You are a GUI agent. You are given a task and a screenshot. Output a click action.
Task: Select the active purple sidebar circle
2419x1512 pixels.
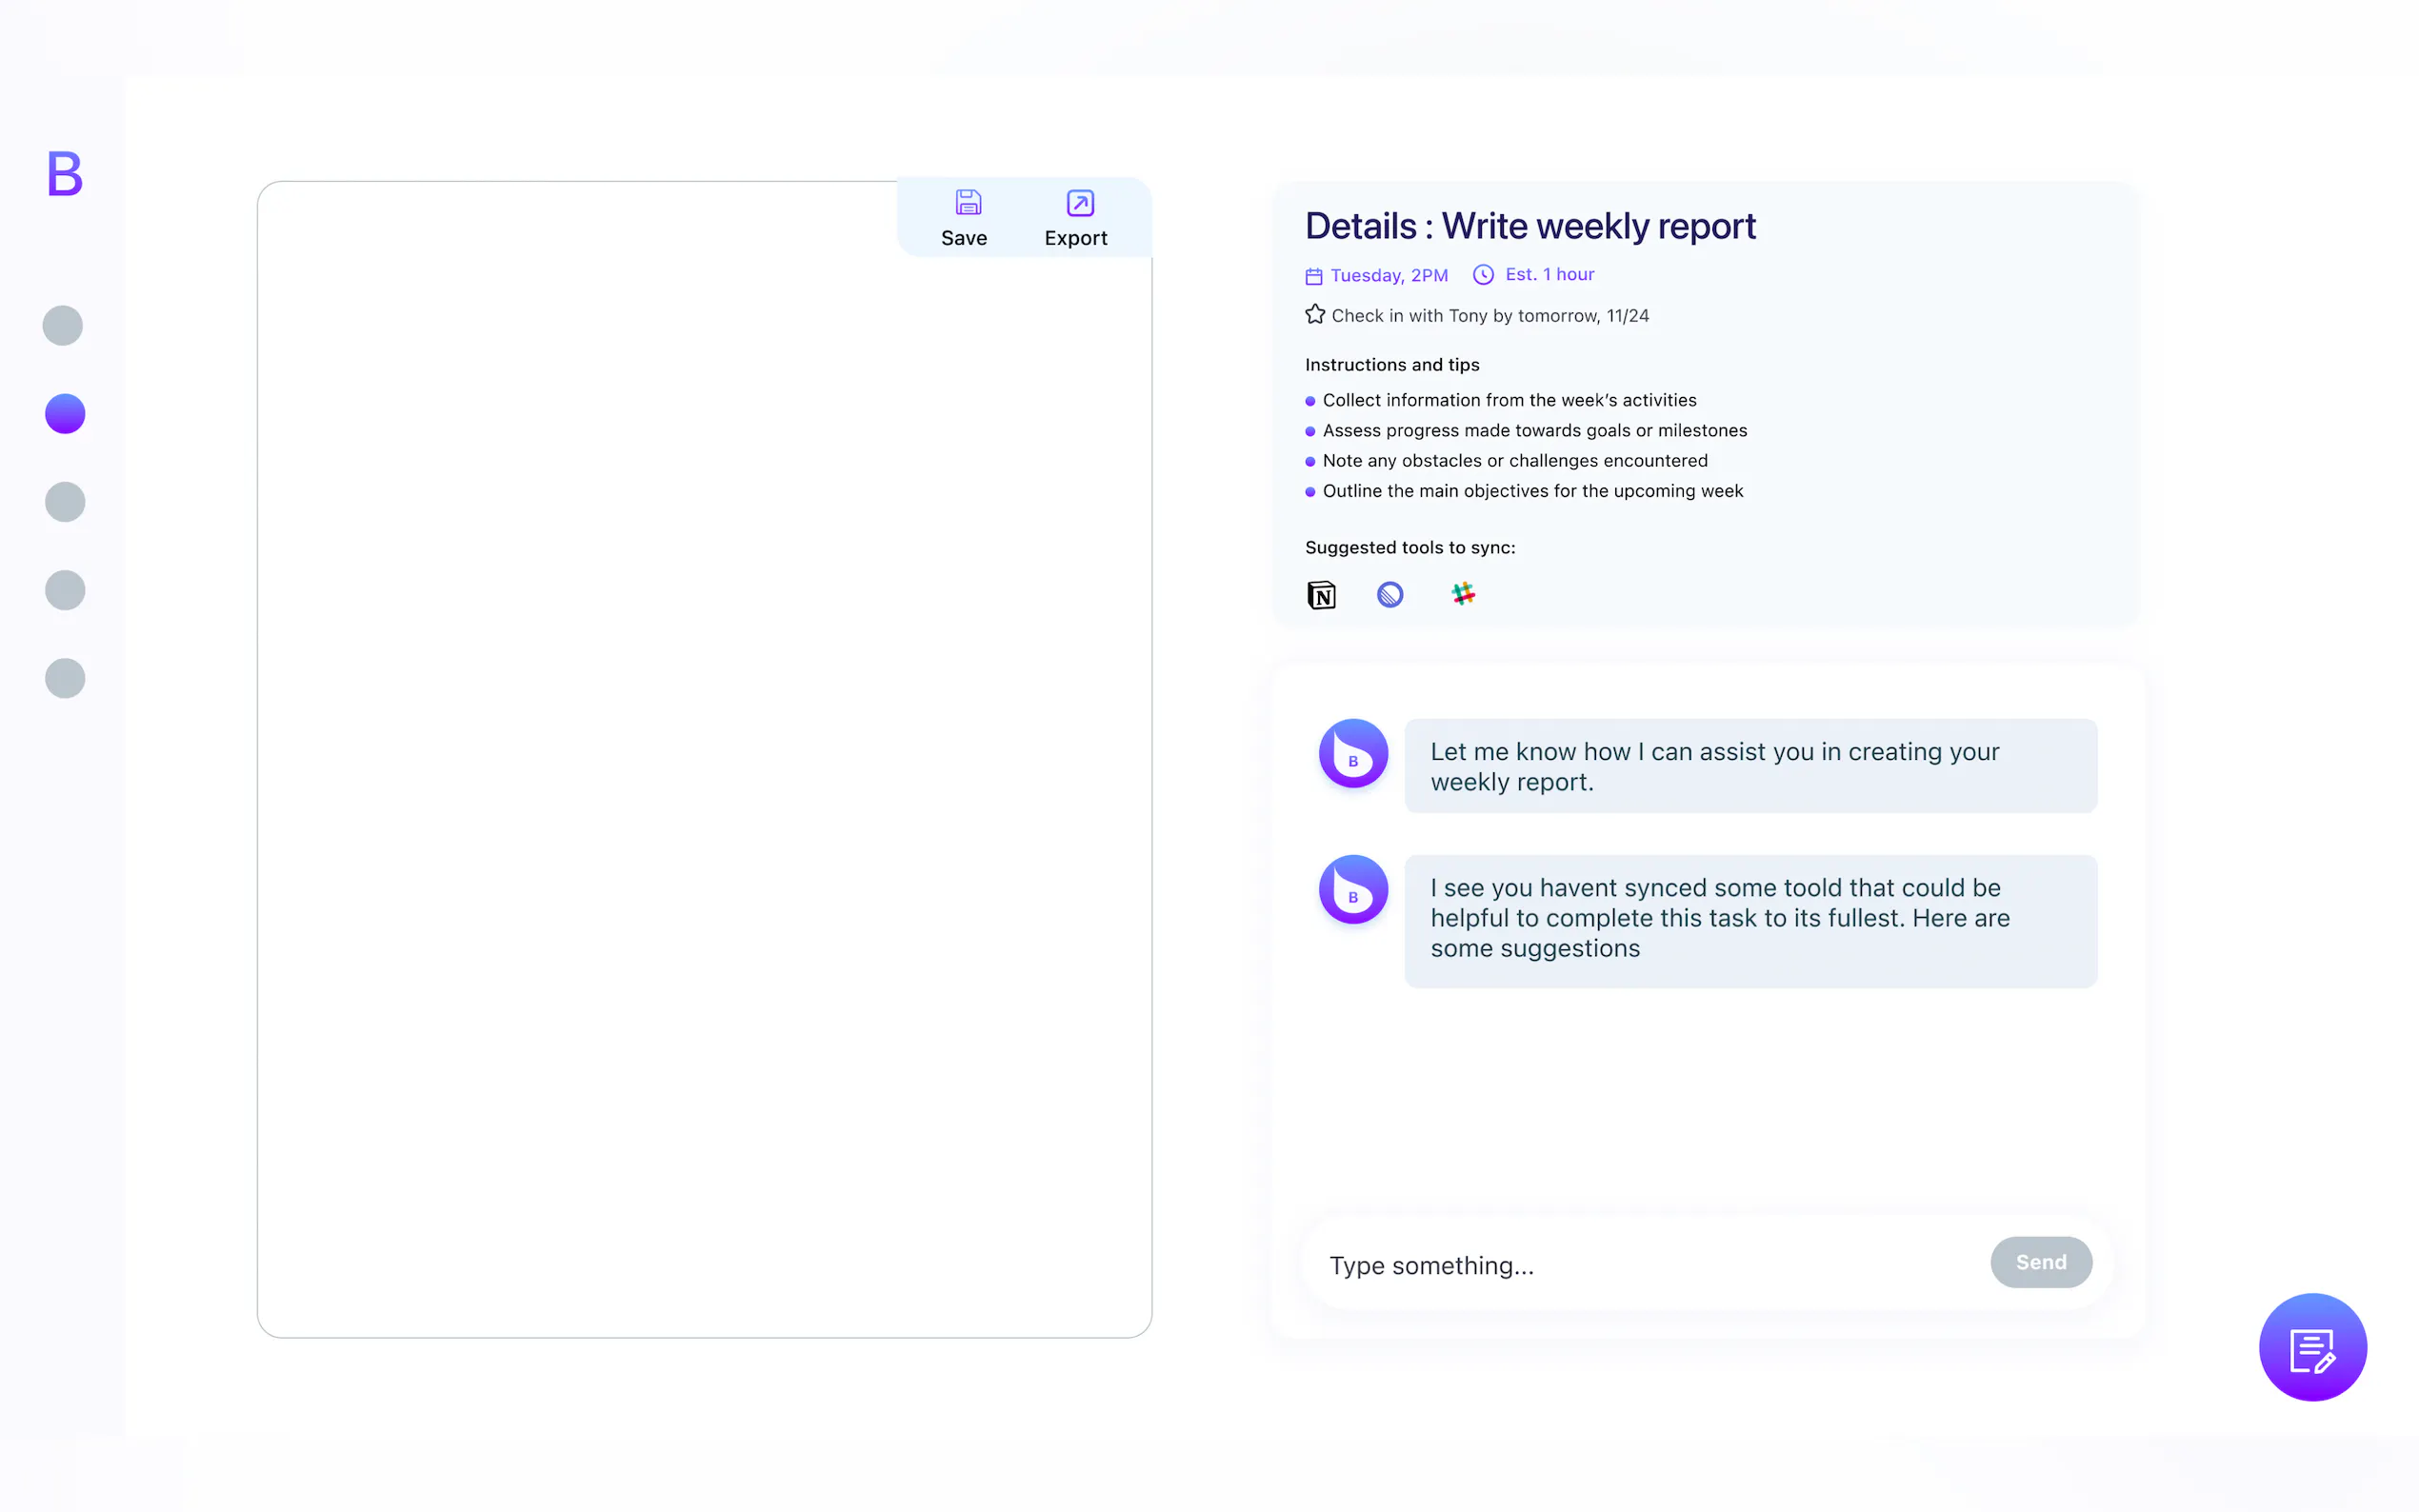(x=65, y=414)
